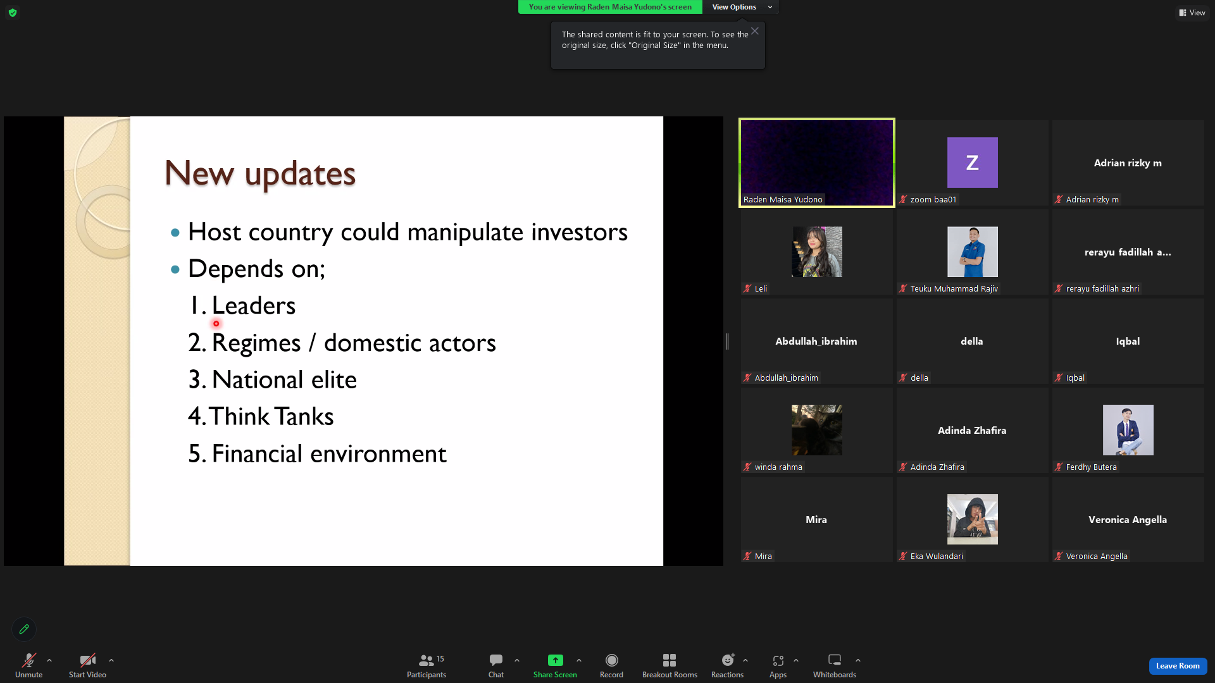1215x683 pixels.
Task: Open Breakout Rooms icon
Action: click(670, 660)
